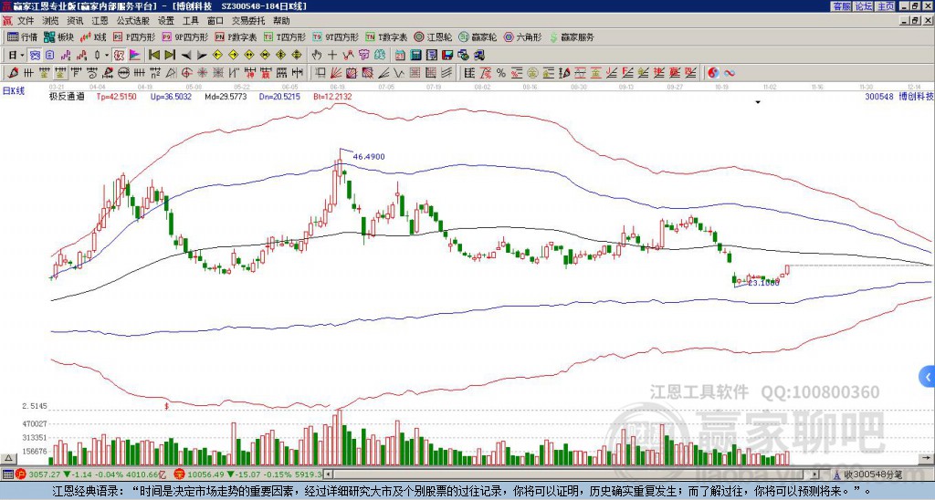Open 赢家服务 service

572,36
